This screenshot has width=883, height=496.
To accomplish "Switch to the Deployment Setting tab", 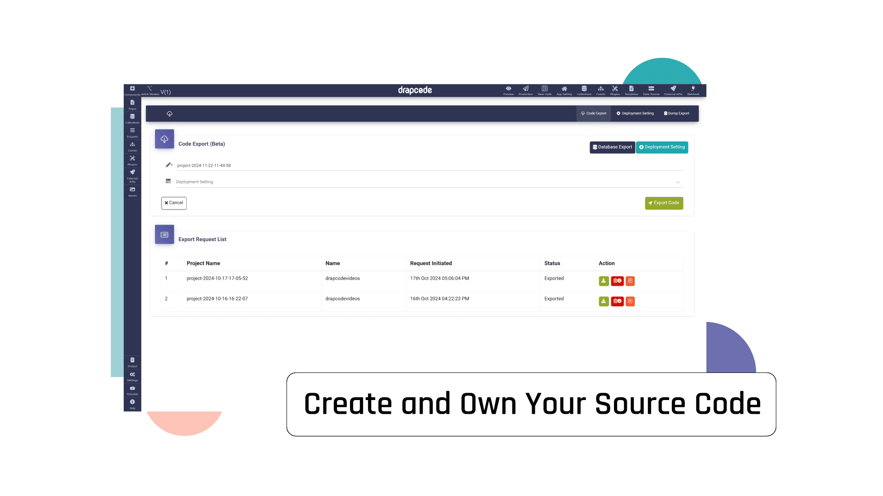I will [x=635, y=113].
